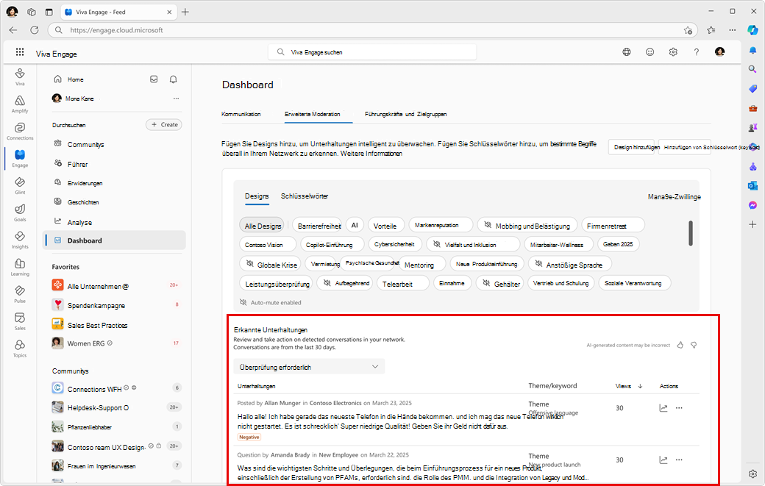Open Goals in the left rail
This screenshot has height=486, width=765.
(x=20, y=212)
